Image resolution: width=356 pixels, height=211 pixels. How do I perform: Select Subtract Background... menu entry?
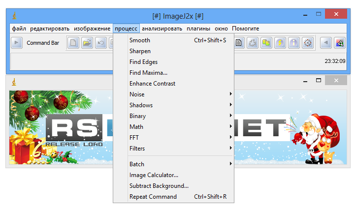173,186
